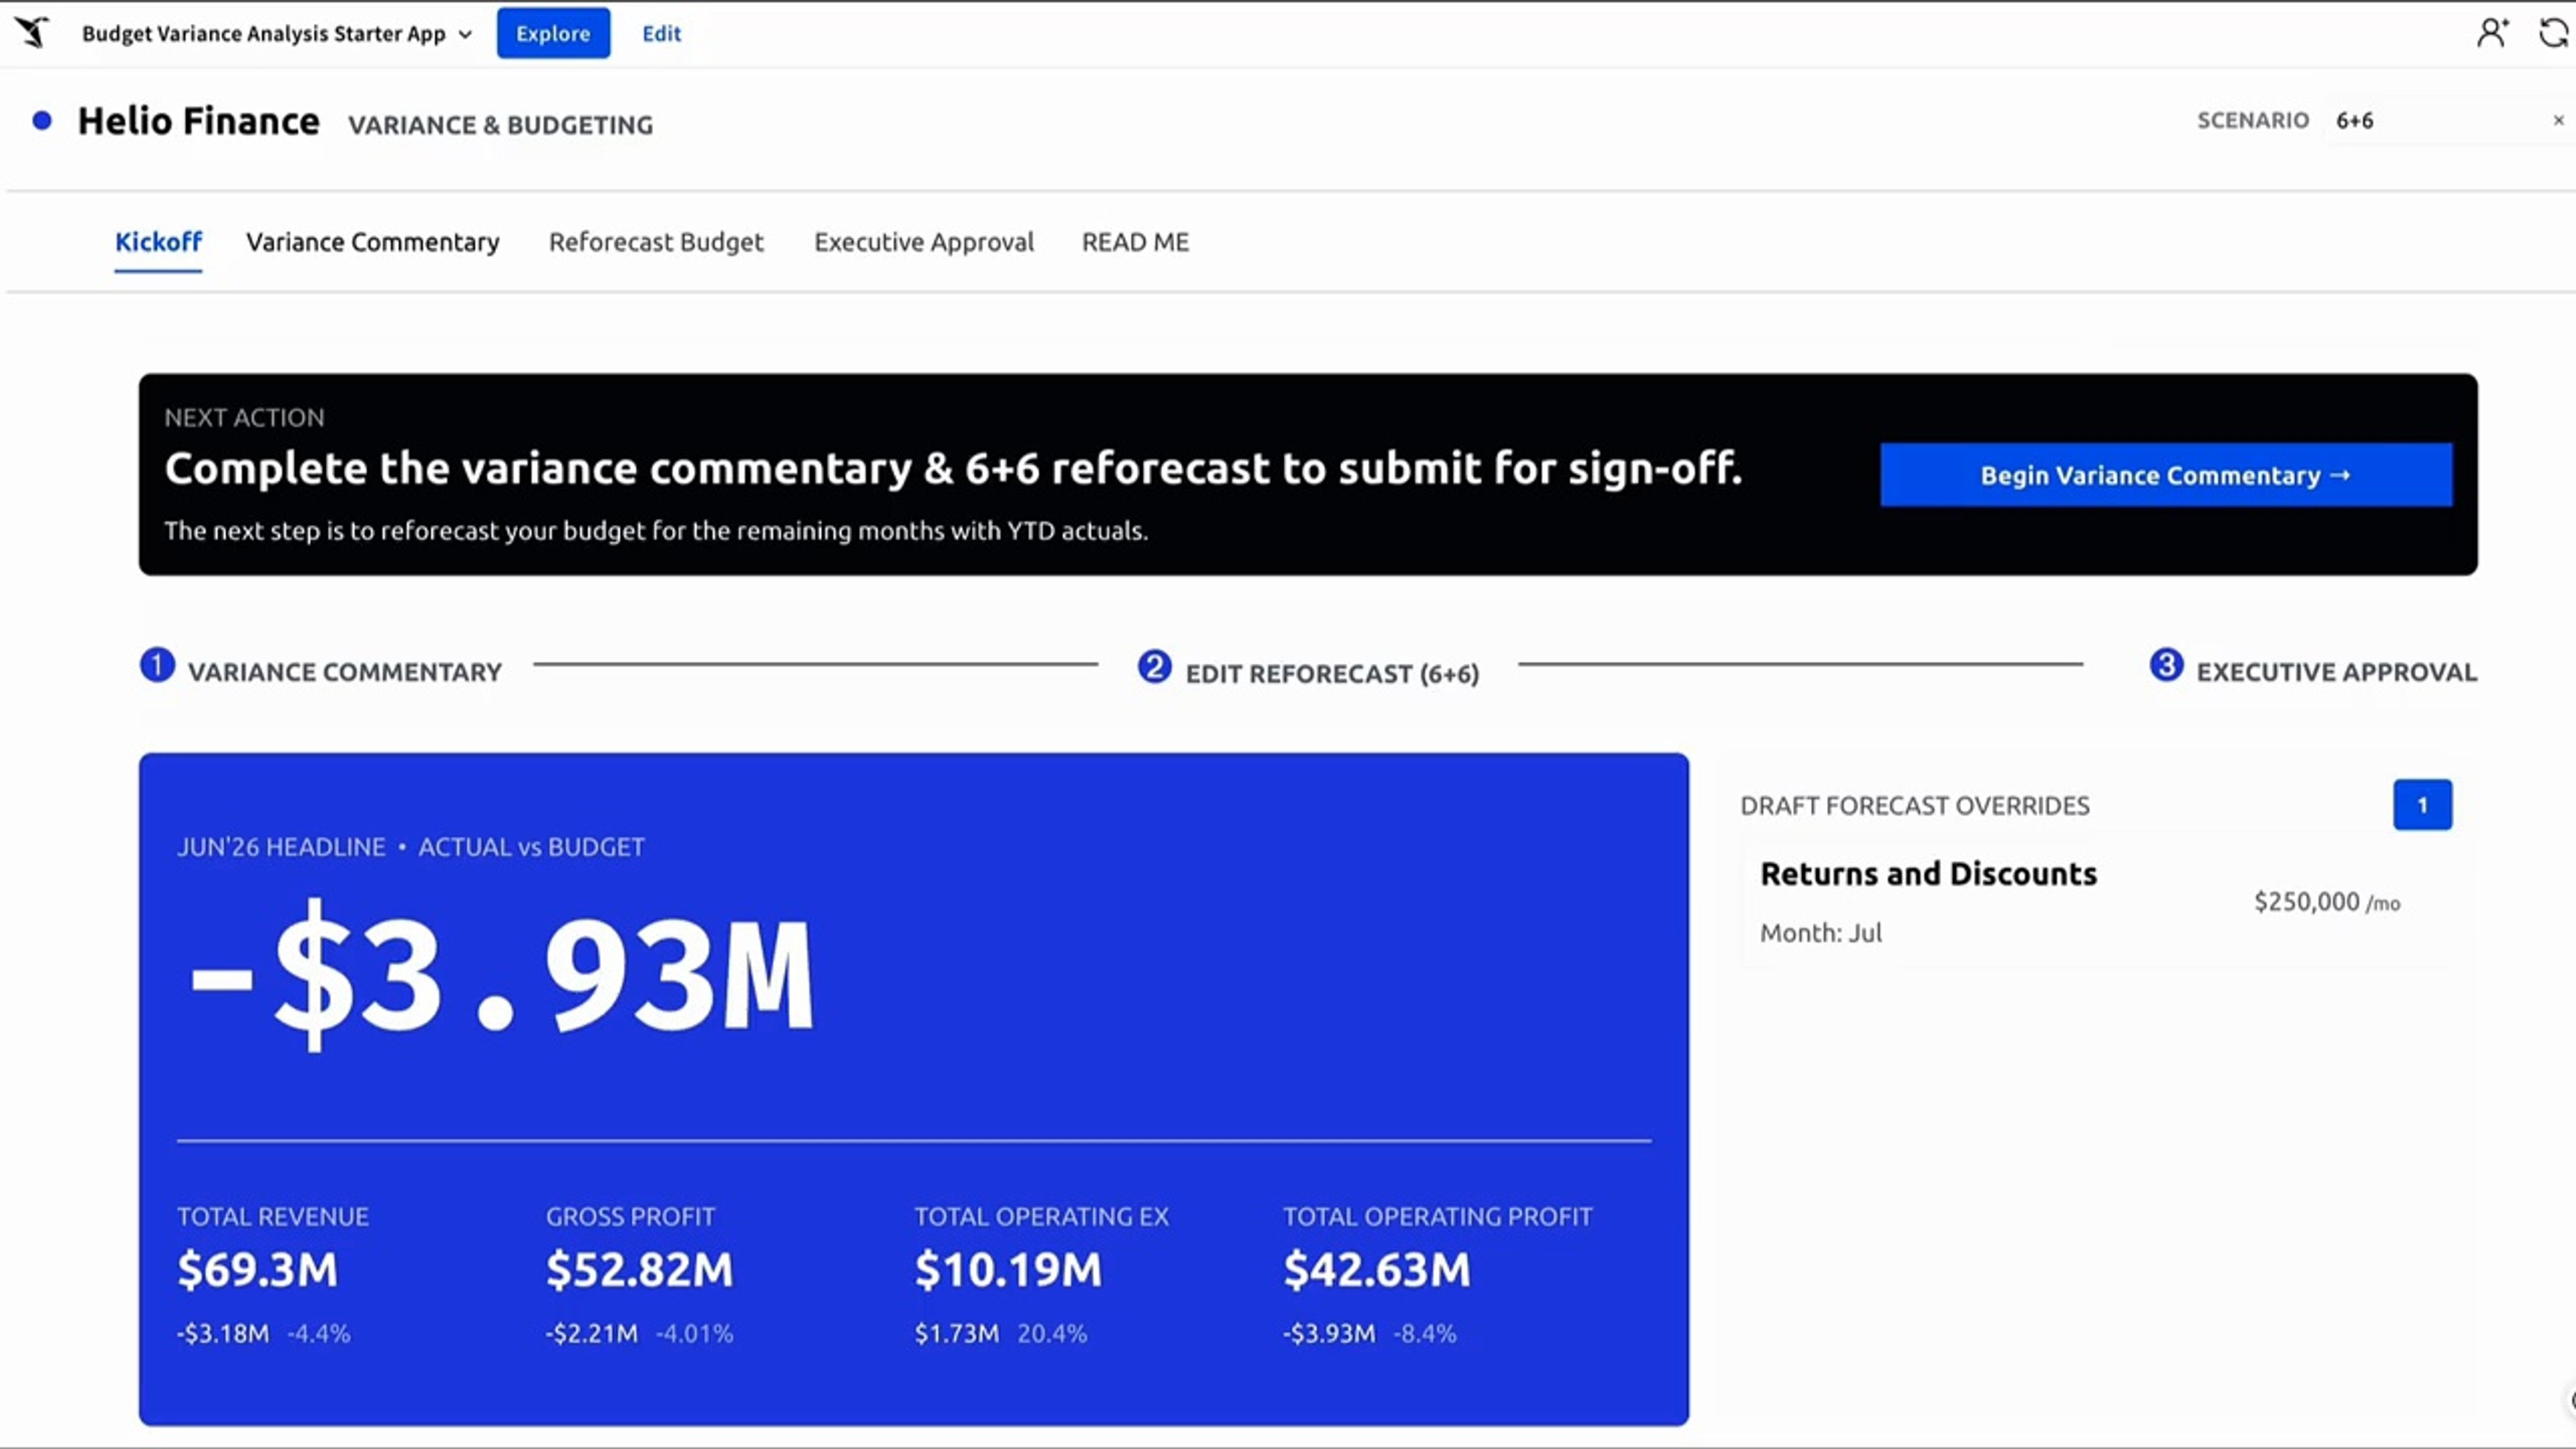Click the step 2 circle for Edit Reforecast
The height and width of the screenshot is (1449, 2576).
[x=1154, y=666]
